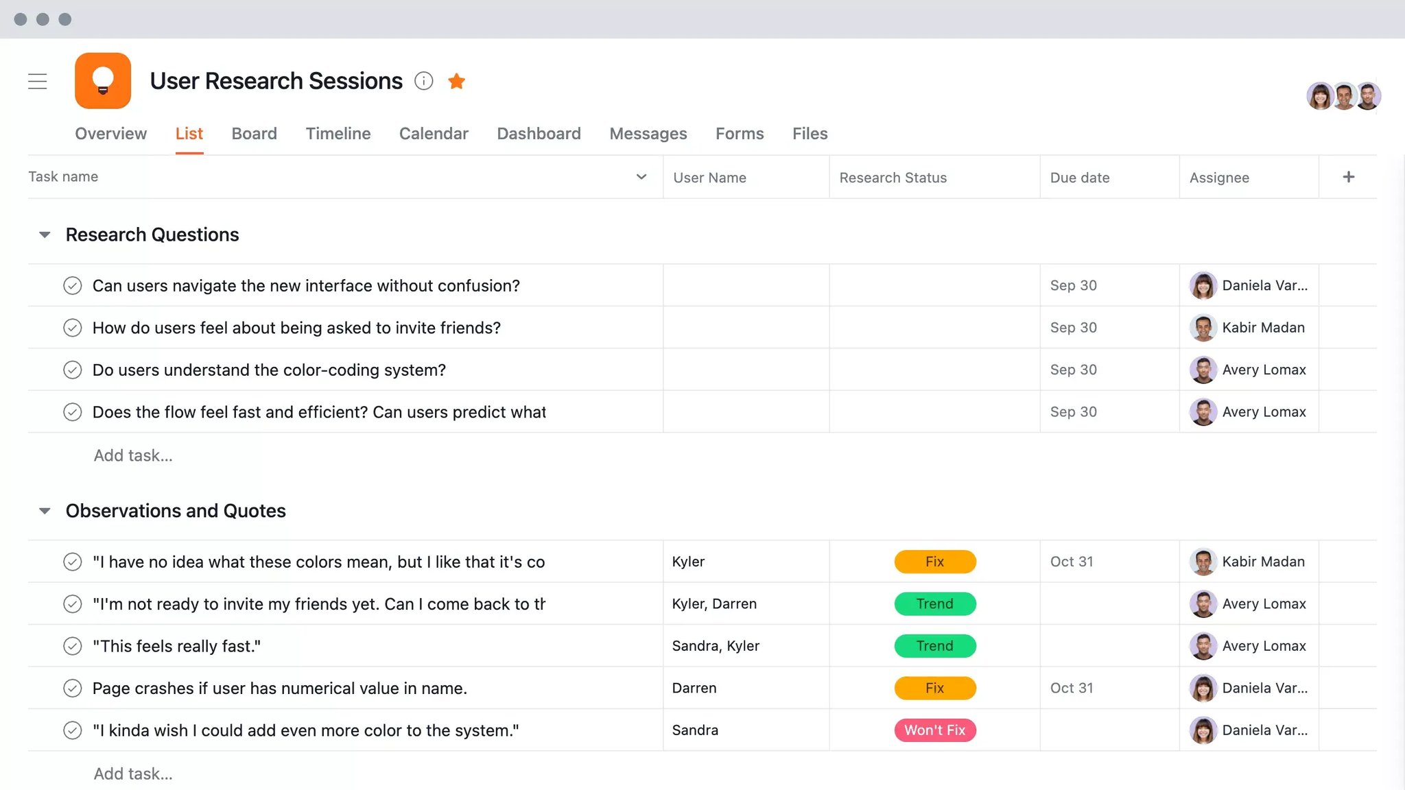Click the User Research Sessions project icon

102,80
